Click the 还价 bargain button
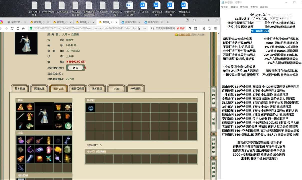 coord(76,68)
